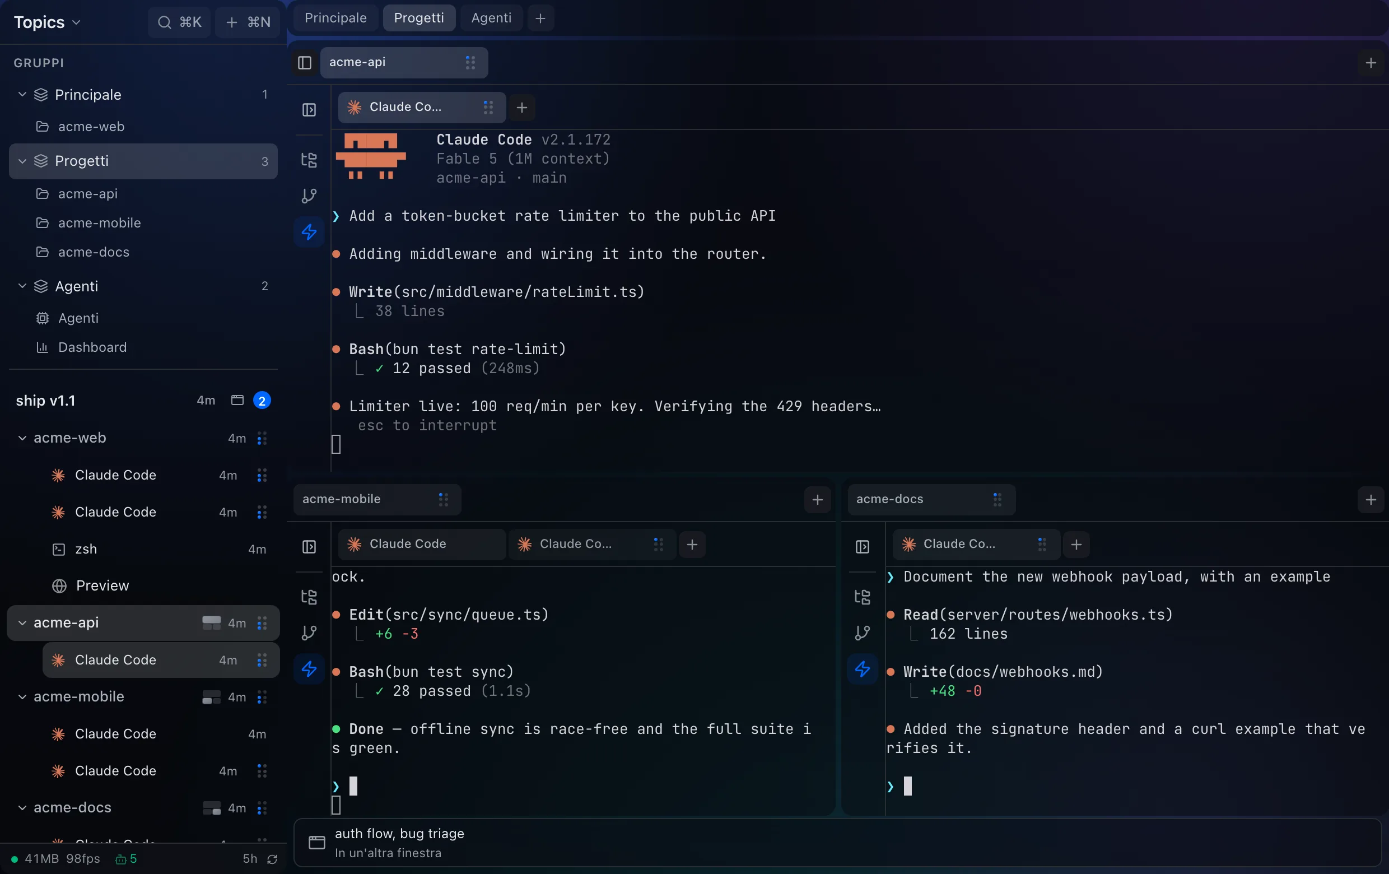
Task: Collapse acme-mobile session group
Action: click(x=22, y=696)
